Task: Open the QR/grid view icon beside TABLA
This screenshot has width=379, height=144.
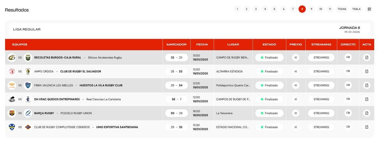Action: (369, 9)
